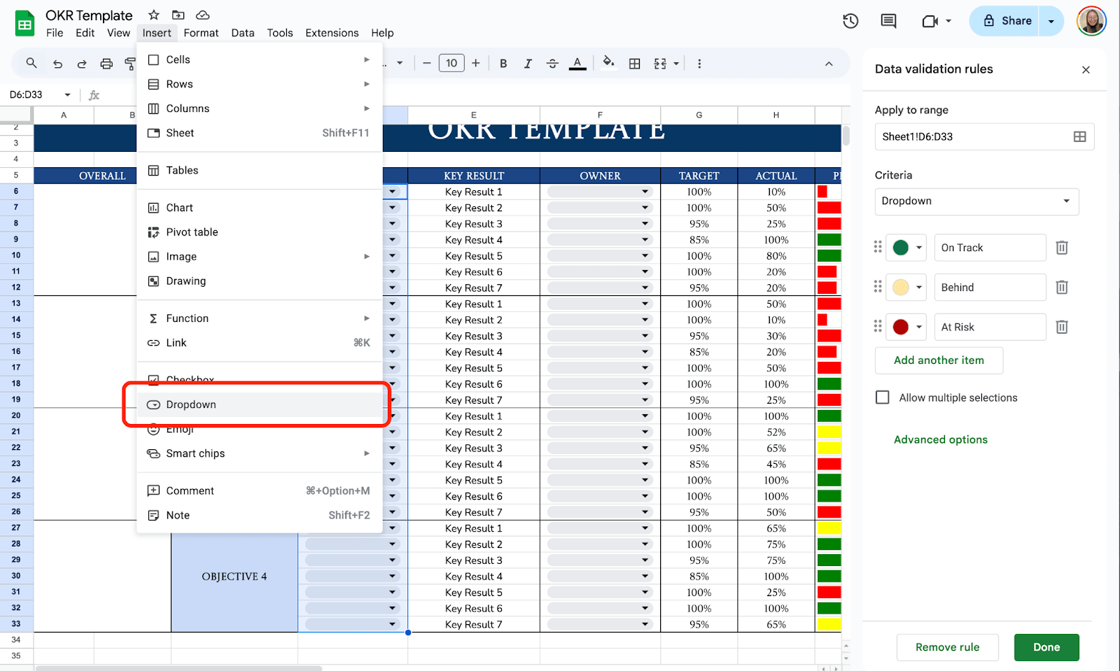Star the OKR Template document
The image size is (1120, 671).
coord(154,15)
